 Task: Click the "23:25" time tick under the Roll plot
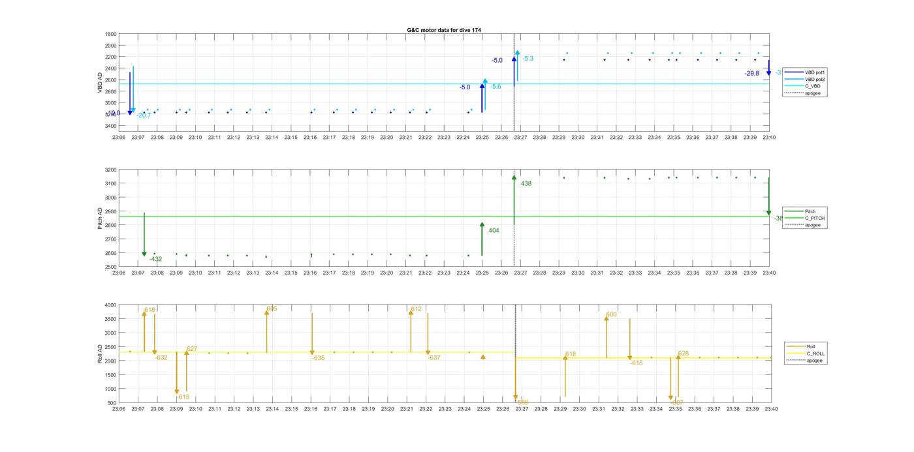(483, 410)
